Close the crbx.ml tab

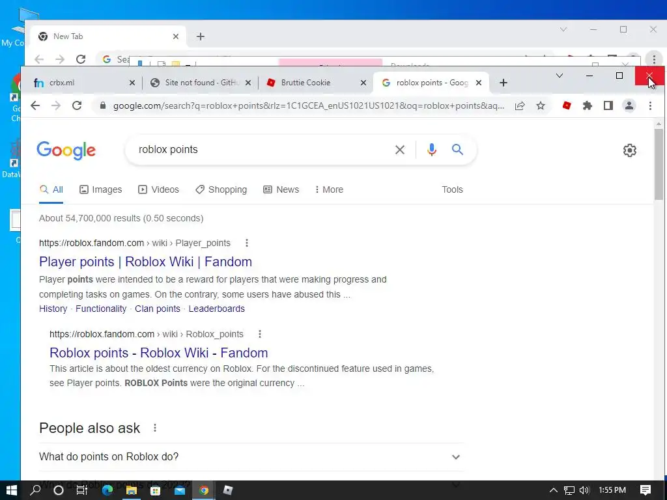(132, 83)
